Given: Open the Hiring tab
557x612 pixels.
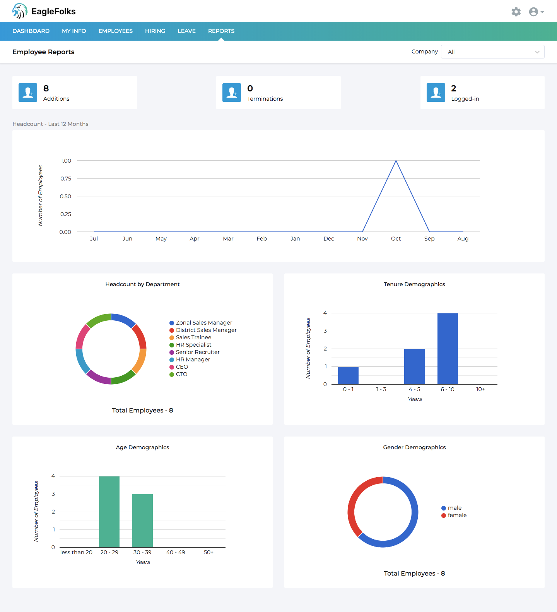Looking at the screenshot, I should [x=155, y=31].
